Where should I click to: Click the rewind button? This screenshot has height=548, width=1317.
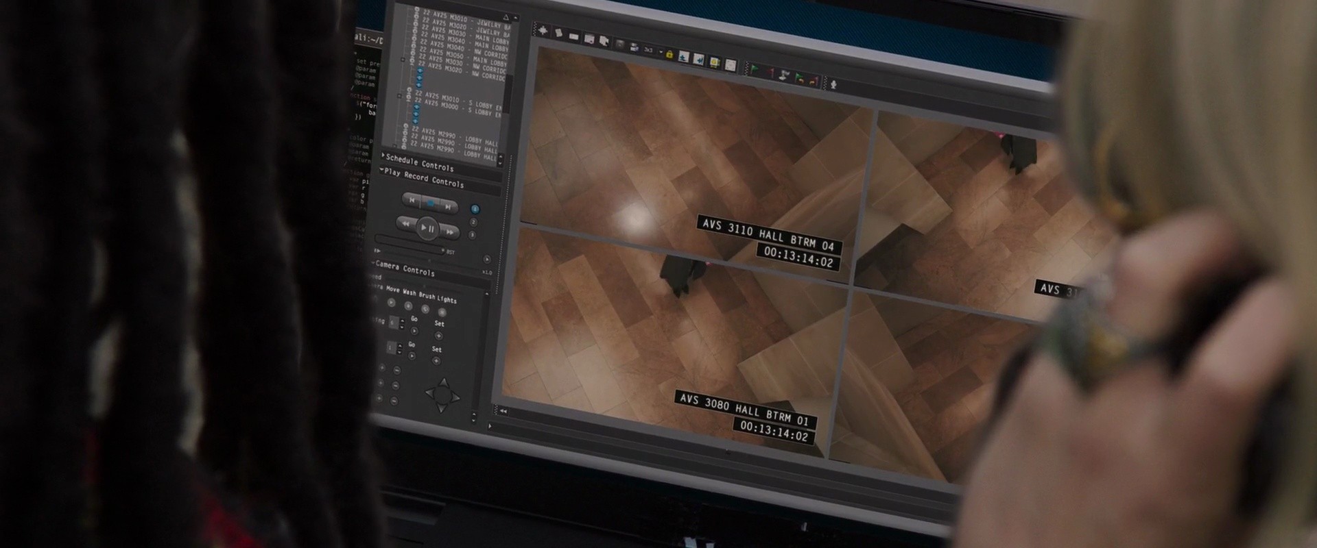pos(406,223)
